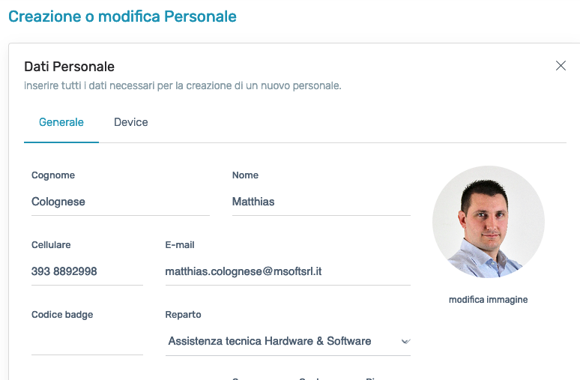The height and width of the screenshot is (380, 580).
Task: Click the Dati Personale heading
Action: click(x=69, y=67)
